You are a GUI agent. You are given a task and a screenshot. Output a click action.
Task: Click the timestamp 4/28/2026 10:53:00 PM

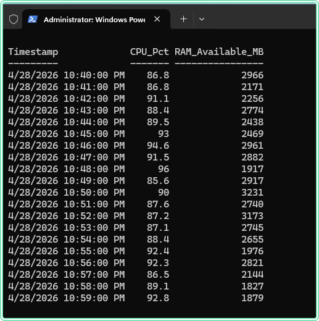point(67,228)
